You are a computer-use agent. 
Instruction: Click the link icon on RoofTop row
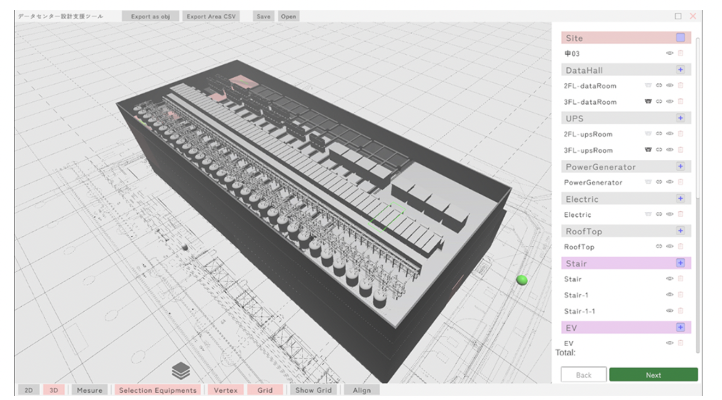pyautogui.click(x=659, y=246)
